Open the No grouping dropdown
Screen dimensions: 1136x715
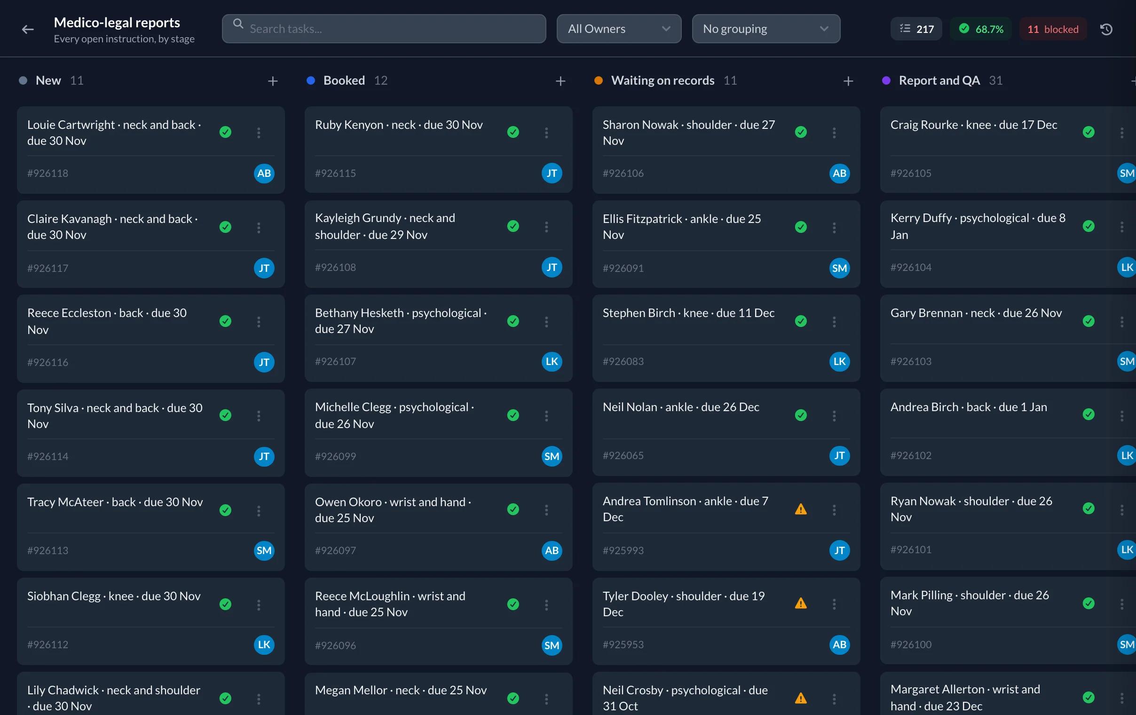[x=766, y=29]
